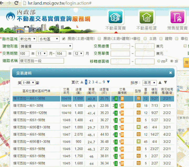This screenshot has width=189, height=167.
Task: Tick the 土地 checkbox
Action: pyautogui.click(x=145, y=39)
